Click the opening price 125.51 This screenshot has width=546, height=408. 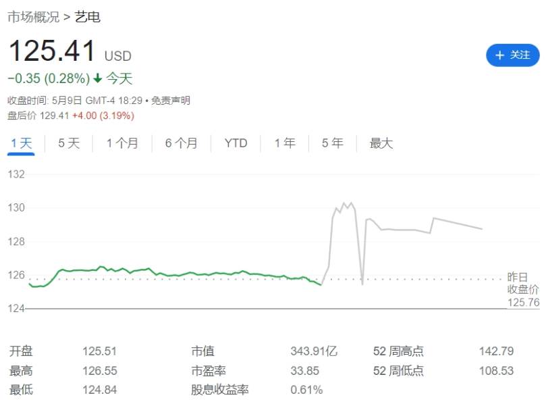click(100, 351)
